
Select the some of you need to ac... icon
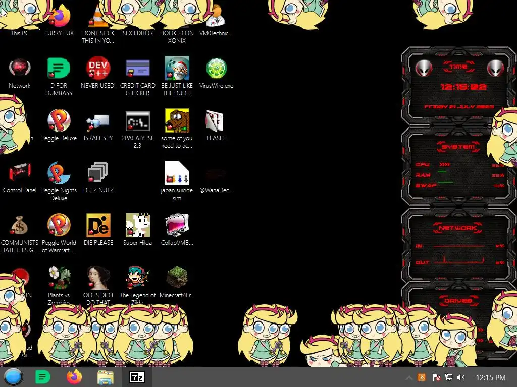pos(177,128)
